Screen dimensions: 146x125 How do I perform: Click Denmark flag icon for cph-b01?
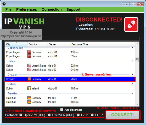pyautogui.click(x=29, y=52)
